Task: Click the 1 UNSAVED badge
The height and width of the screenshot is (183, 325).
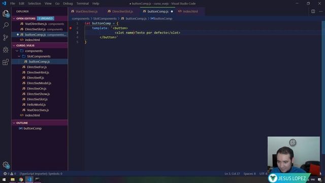Action: (46, 18)
